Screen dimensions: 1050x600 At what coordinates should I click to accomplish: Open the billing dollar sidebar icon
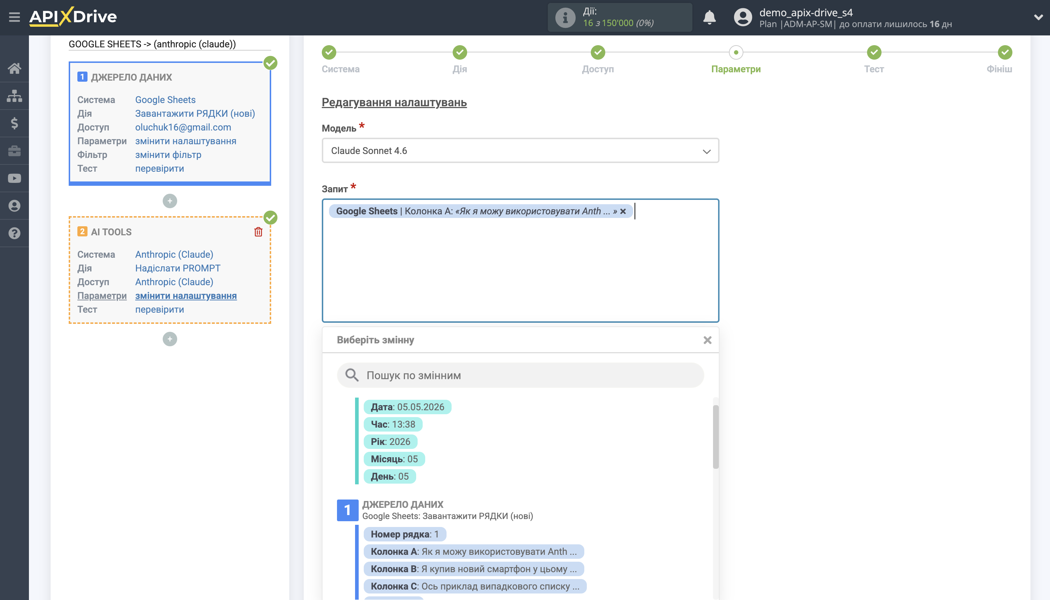(x=14, y=123)
